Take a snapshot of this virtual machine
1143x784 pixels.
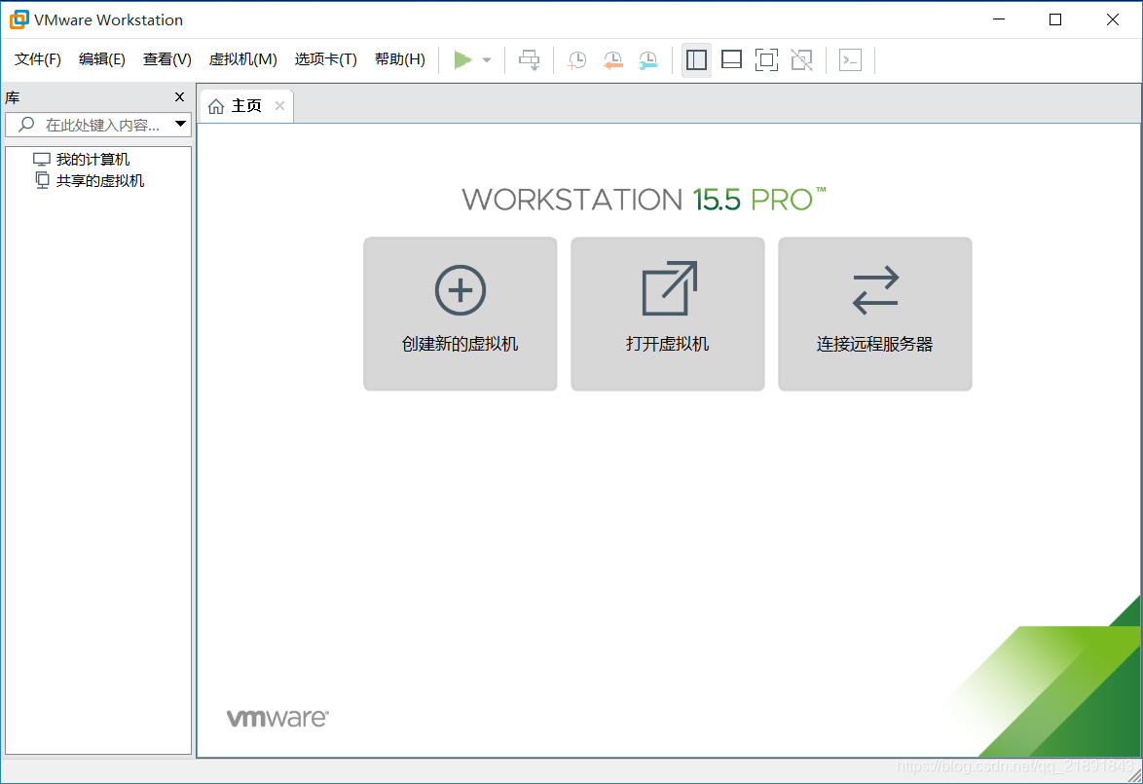(x=577, y=59)
